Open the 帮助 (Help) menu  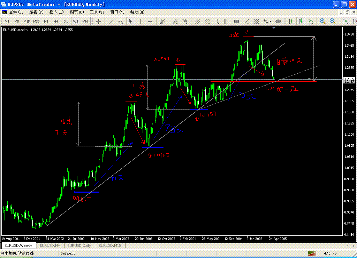tap(137, 12)
